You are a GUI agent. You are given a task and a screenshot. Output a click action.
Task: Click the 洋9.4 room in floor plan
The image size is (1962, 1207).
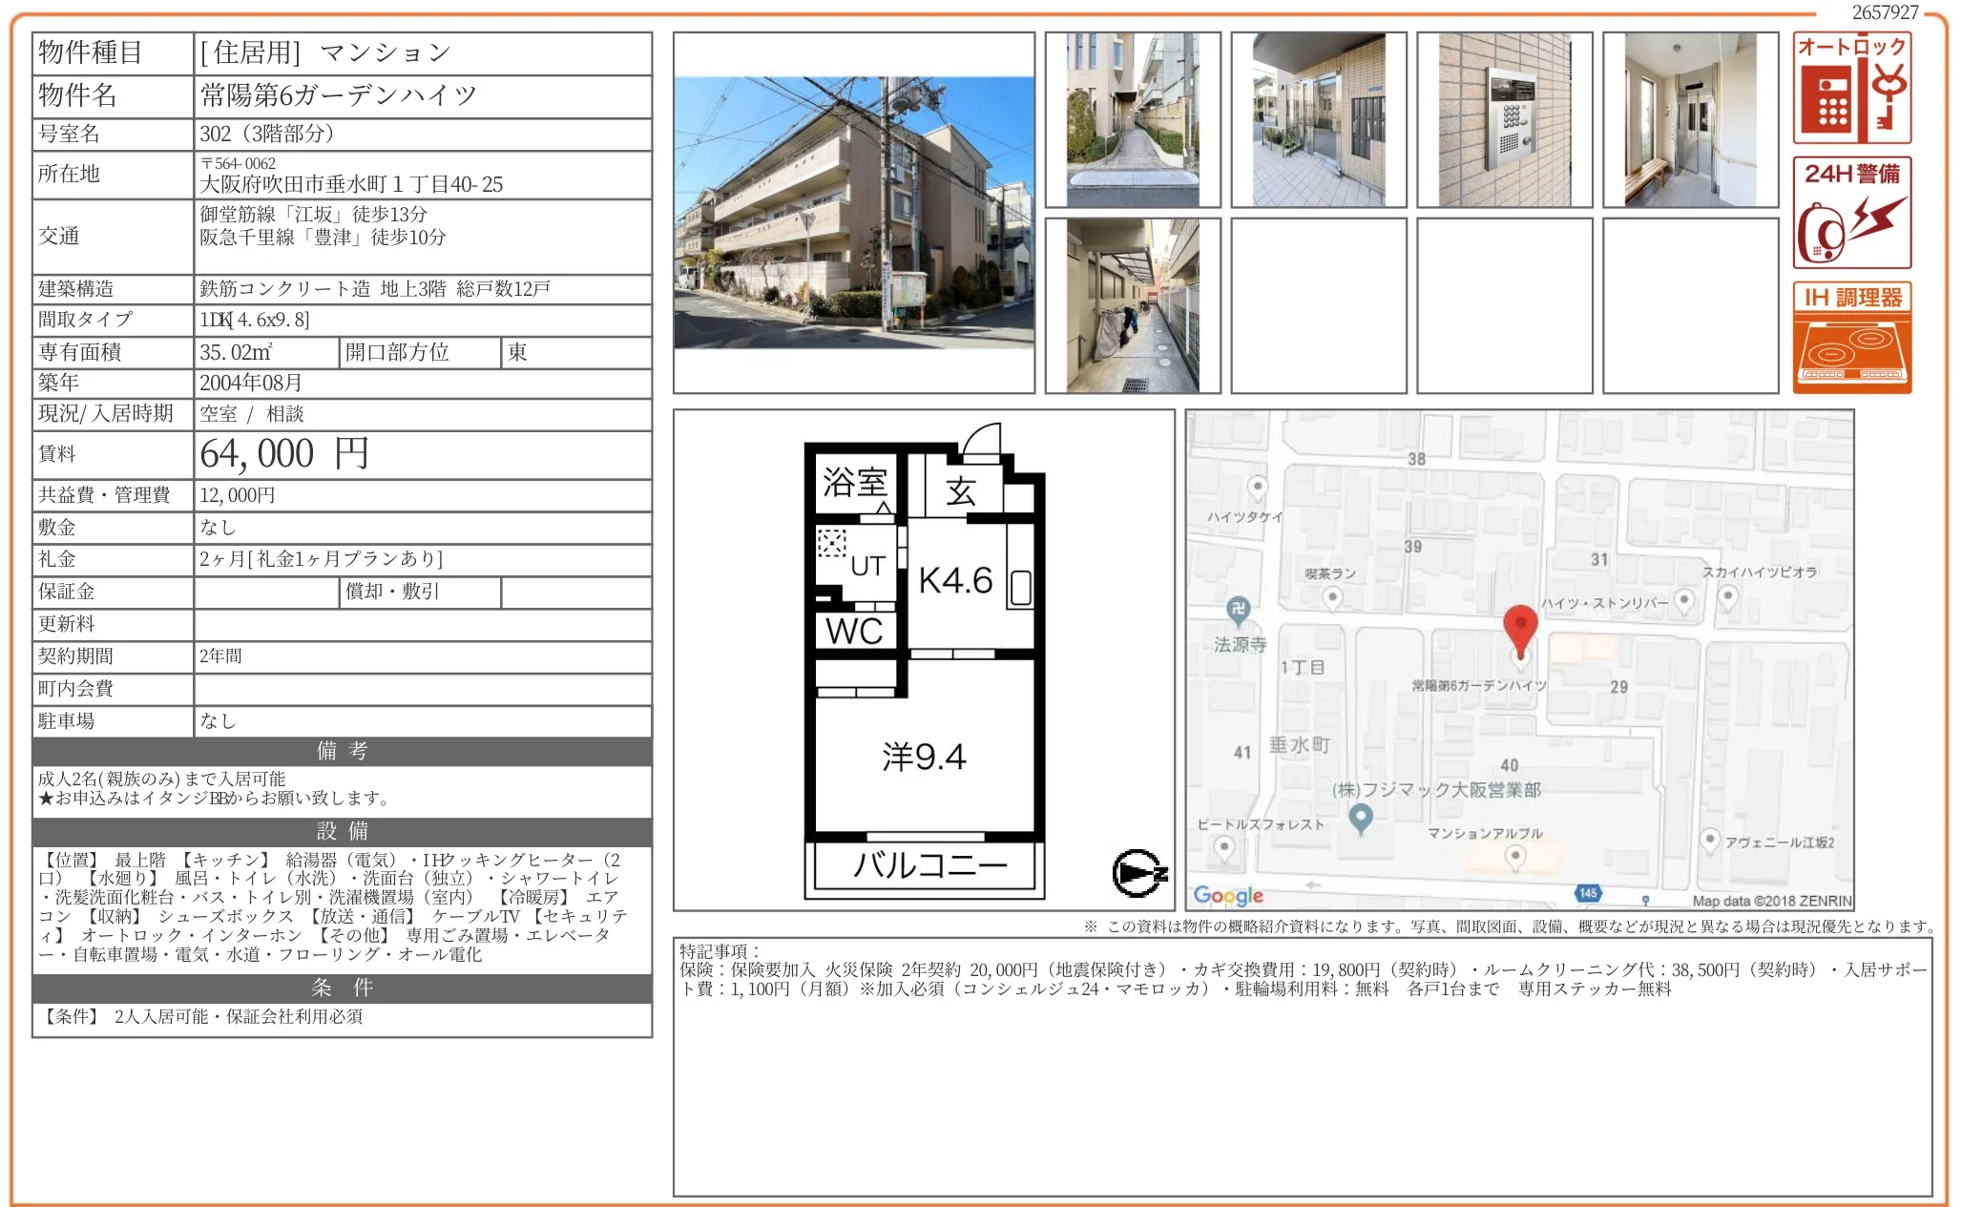[924, 757]
